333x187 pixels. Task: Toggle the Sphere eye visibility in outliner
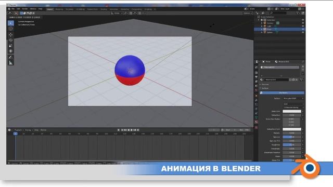pyautogui.click(x=303, y=32)
